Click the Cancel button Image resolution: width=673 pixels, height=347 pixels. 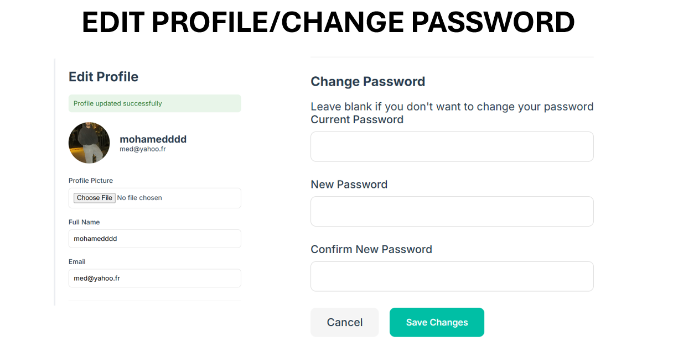(x=345, y=322)
